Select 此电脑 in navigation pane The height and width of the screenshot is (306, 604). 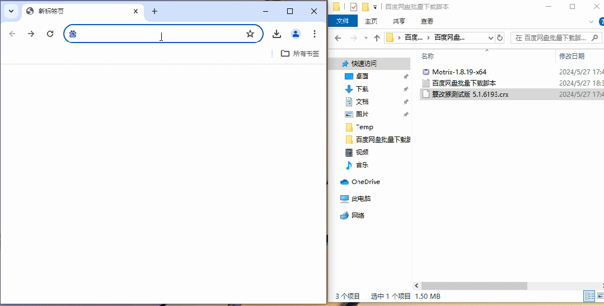[x=361, y=199]
